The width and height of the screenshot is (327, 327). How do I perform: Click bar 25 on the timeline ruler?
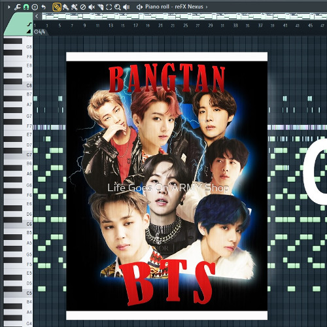(186, 26)
